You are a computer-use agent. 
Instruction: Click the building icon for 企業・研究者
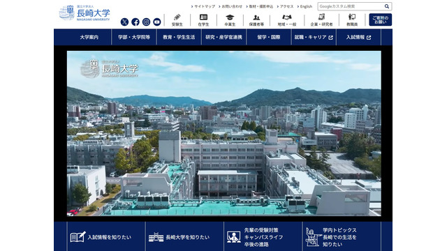click(321, 17)
